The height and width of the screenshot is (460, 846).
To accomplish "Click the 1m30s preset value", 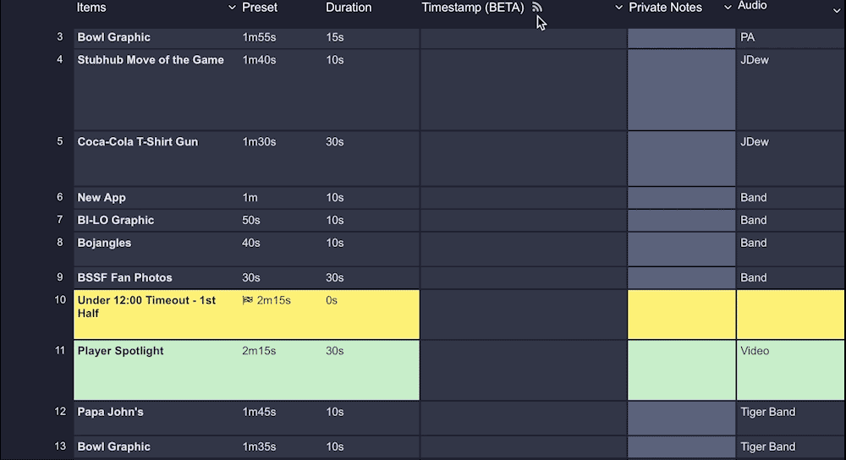I will click(259, 142).
